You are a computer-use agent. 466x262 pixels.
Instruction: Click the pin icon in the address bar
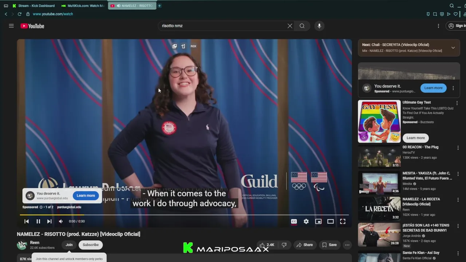428,14
